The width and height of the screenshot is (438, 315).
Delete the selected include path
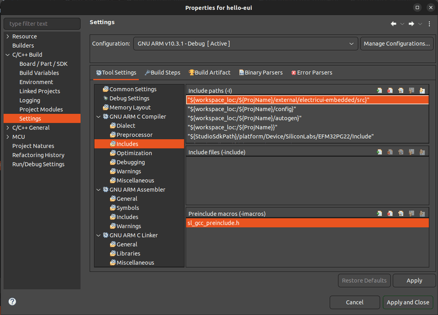pos(390,90)
